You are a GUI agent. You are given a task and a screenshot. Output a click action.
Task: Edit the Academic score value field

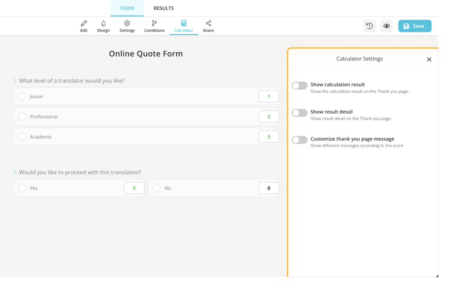pos(268,137)
